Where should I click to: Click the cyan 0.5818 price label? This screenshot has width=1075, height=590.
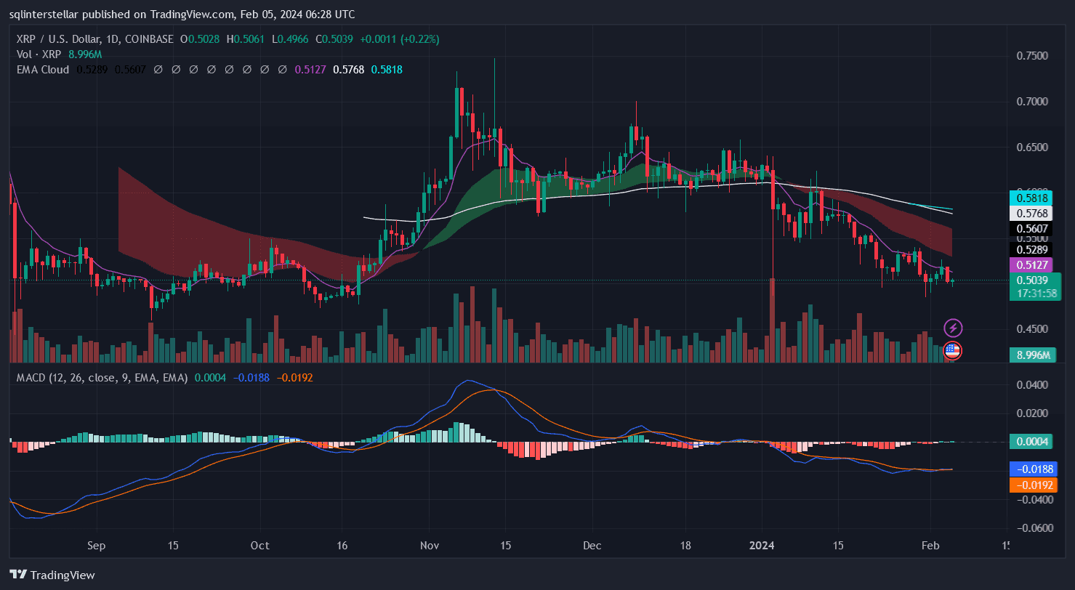pos(1030,198)
